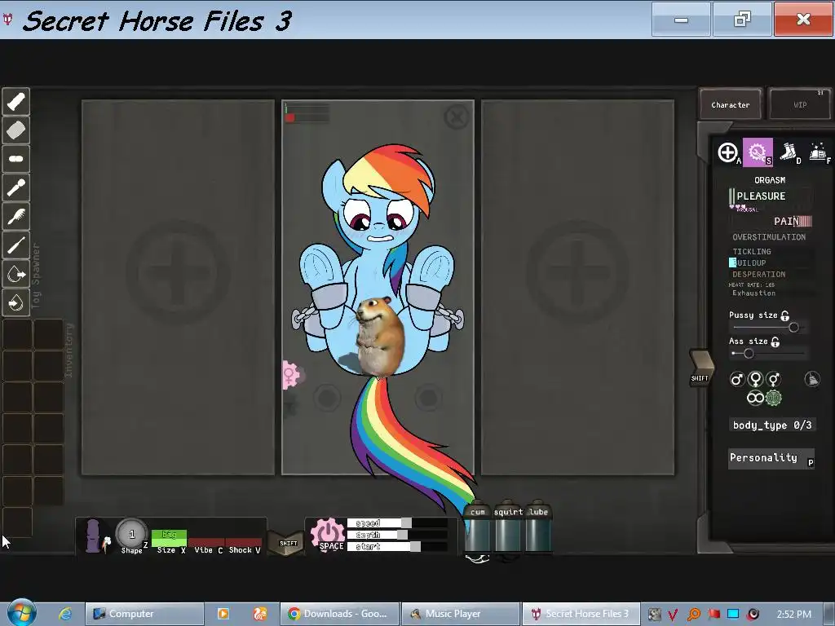Select the feather tool in the Toy Spawner
The image size is (835, 626).
tap(16, 216)
